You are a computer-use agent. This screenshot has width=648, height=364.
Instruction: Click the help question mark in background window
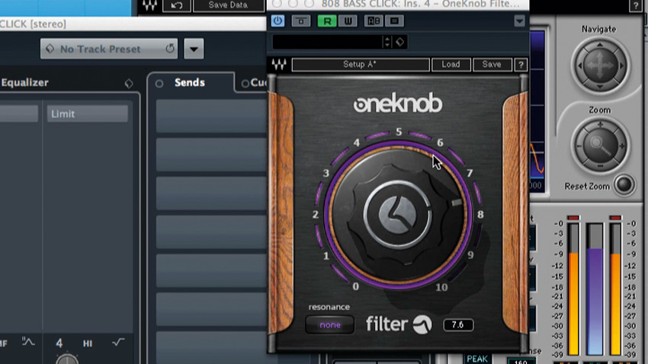[x=636, y=5]
